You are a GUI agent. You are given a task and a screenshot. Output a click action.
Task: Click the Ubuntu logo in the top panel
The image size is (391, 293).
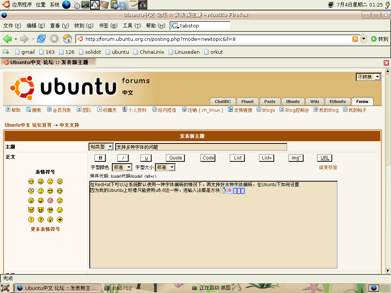coord(6,5)
